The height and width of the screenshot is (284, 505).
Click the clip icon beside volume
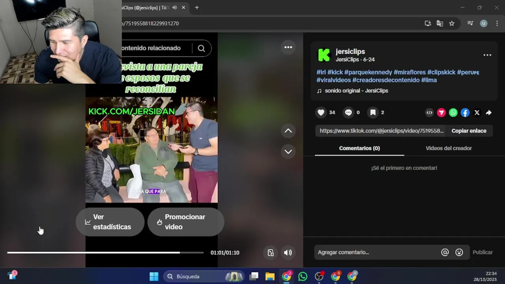(271, 253)
